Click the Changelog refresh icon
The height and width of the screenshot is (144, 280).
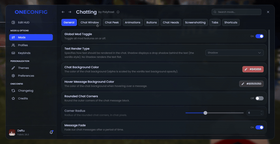(x=13, y=91)
